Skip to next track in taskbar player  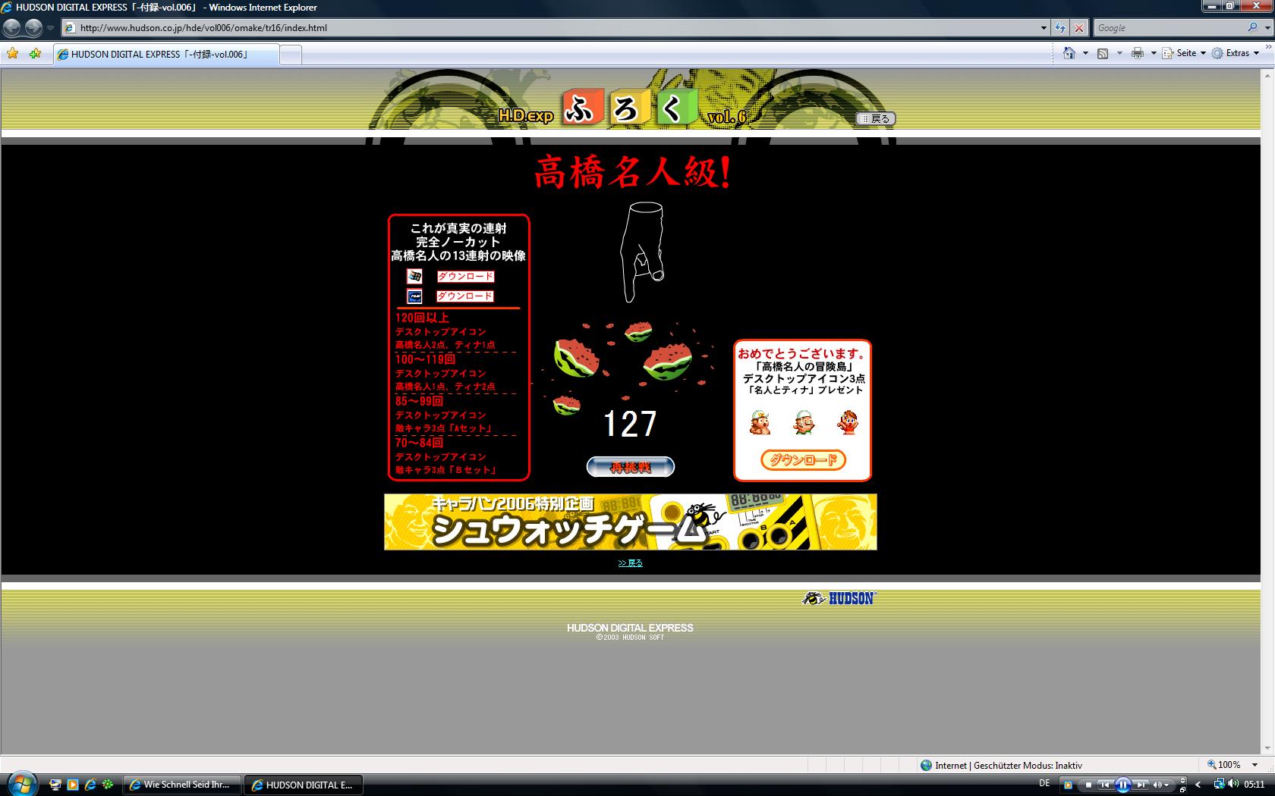point(1141,785)
